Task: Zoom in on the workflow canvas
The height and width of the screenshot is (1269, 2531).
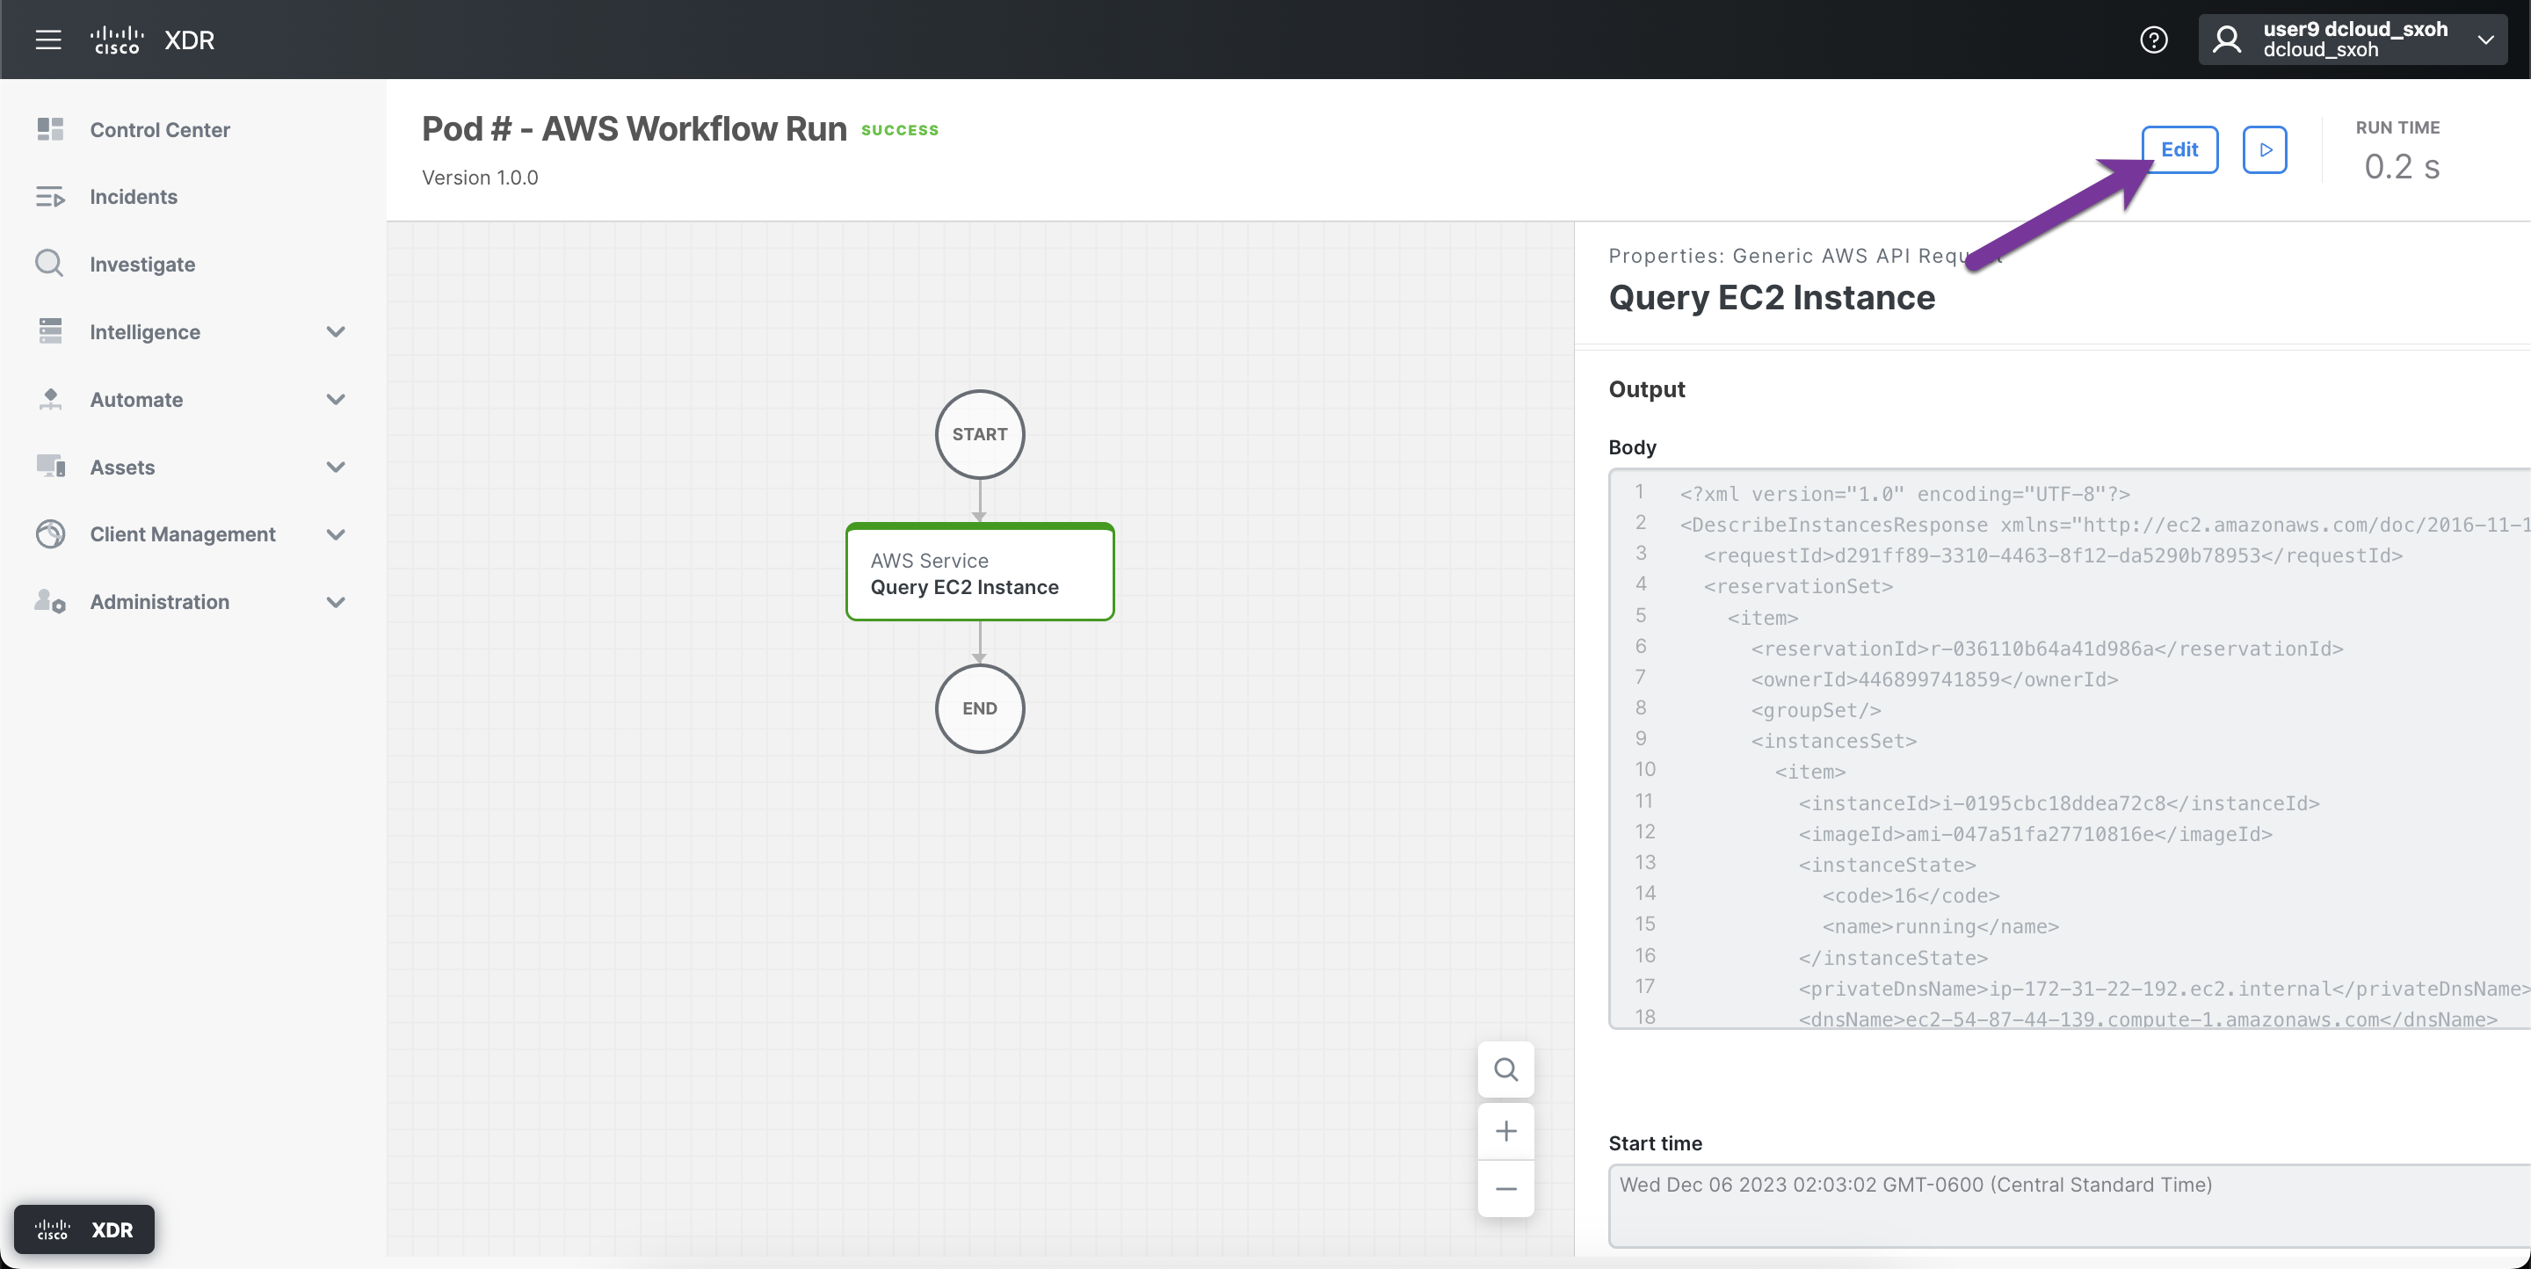Action: point(1505,1130)
